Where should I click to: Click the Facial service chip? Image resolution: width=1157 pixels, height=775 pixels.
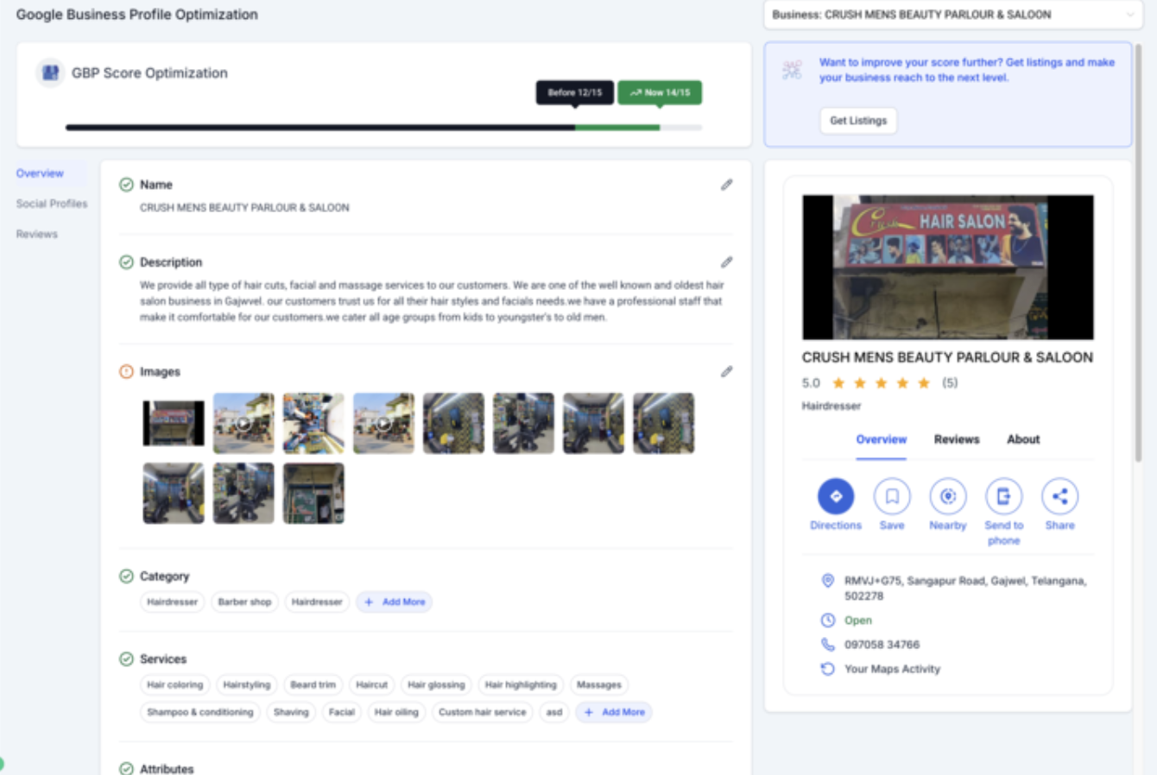(342, 713)
